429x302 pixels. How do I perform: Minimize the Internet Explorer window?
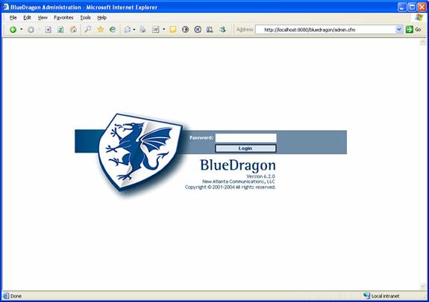tap(402, 7)
